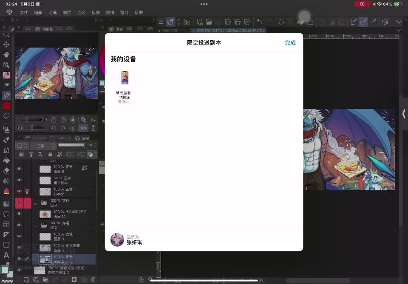The image size is (408, 284).
Task: Open canvas tab list chevron
Action: click(x=398, y=31)
